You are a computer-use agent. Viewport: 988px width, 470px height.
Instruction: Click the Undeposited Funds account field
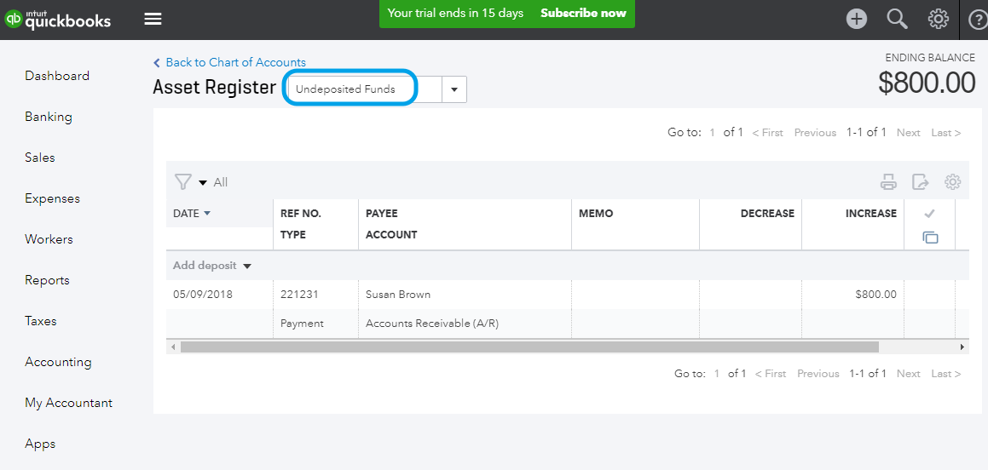365,89
